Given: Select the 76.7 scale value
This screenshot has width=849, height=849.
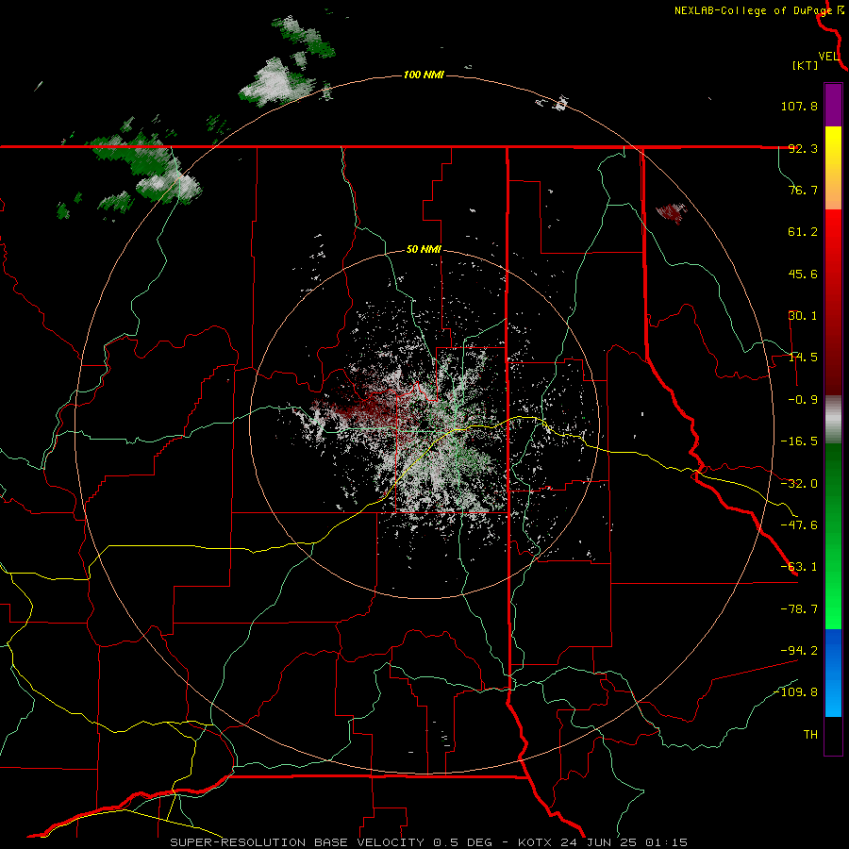Looking at the screenshot, I should [x=803, y=190].
